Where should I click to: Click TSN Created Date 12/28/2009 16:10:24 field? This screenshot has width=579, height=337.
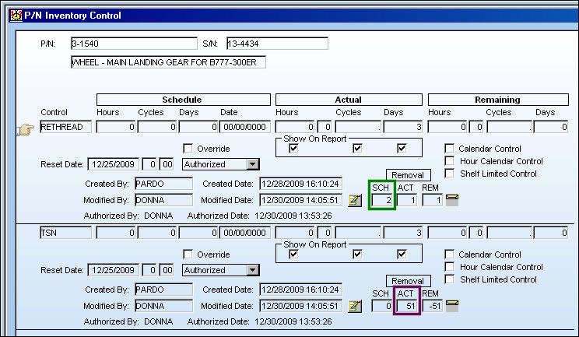pos(301,290)
